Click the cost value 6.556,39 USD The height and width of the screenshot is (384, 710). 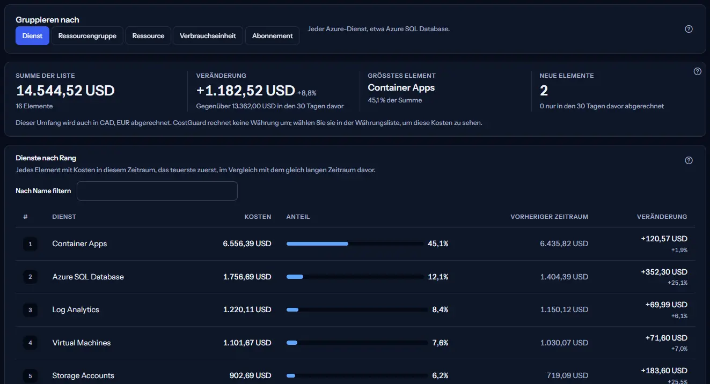pyautogui.click(x=247, y=244)
